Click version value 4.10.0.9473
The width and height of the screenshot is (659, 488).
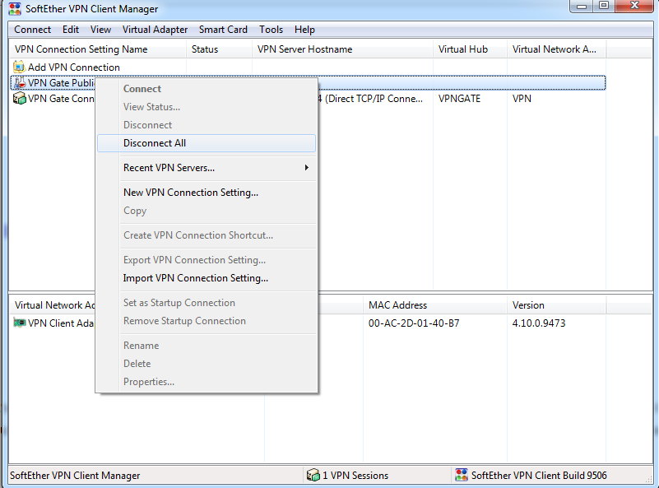(x=539, y=323)
